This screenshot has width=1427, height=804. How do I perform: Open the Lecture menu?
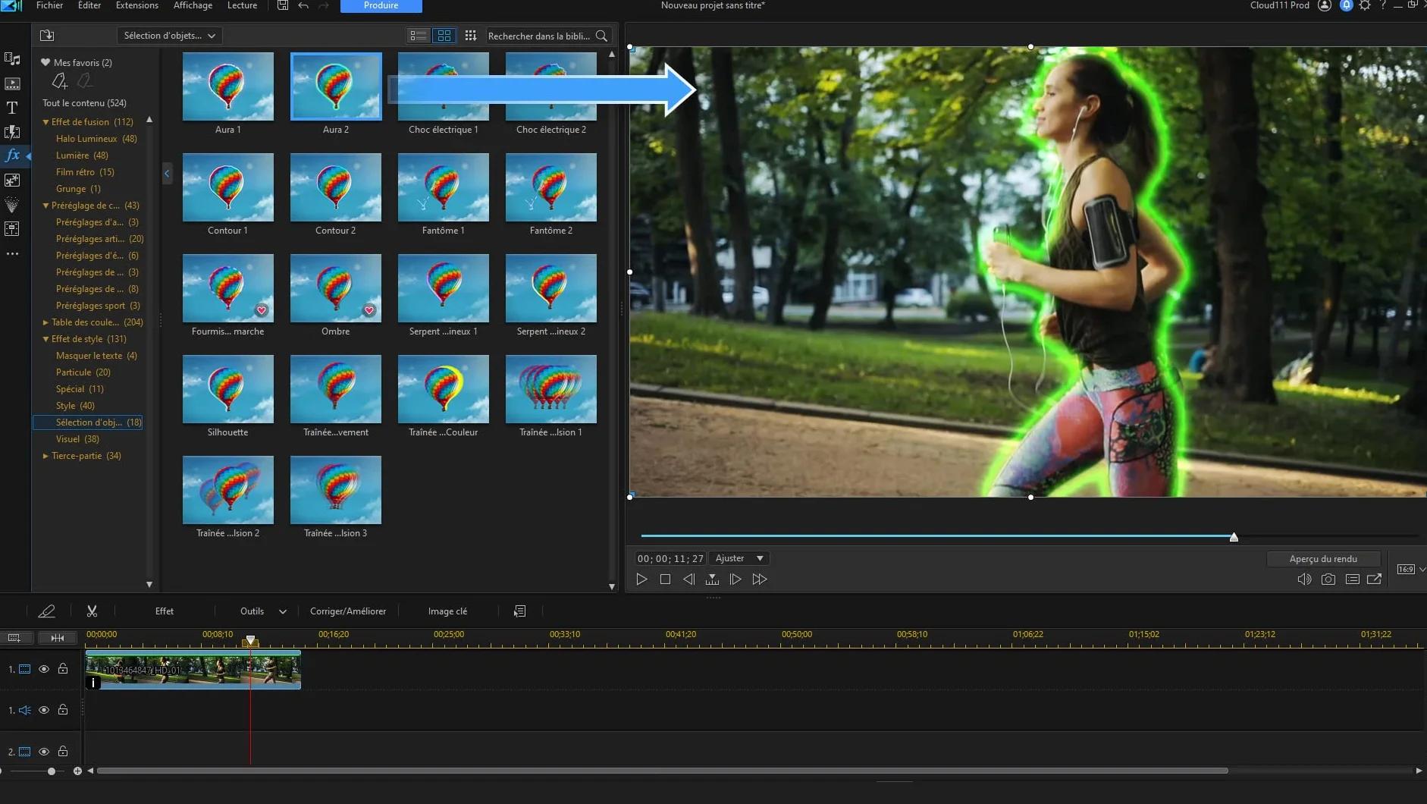tap(243, 5)
